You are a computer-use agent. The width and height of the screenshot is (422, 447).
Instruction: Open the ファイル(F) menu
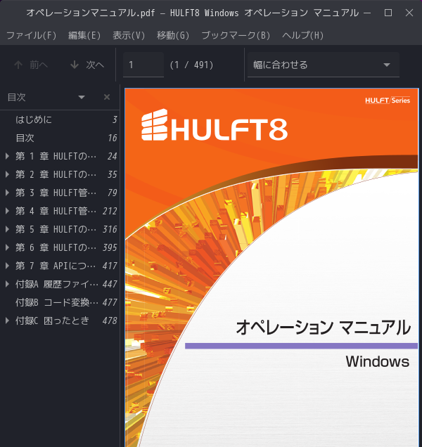point(32,35)
